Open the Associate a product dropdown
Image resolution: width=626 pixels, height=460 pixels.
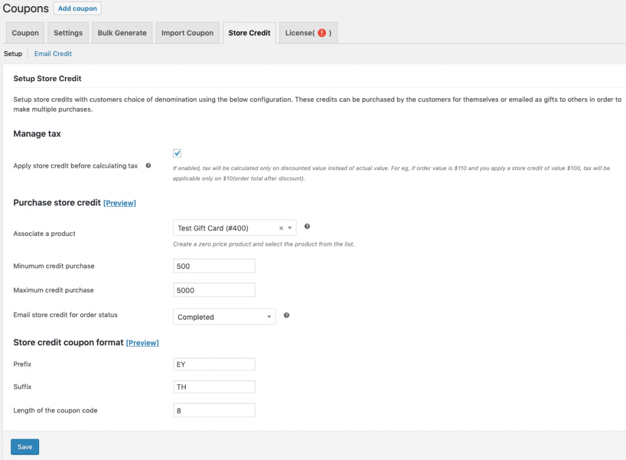click(235, 228)
